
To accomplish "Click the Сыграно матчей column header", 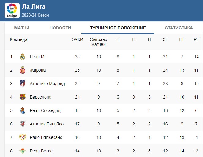I will click(98, 42).
